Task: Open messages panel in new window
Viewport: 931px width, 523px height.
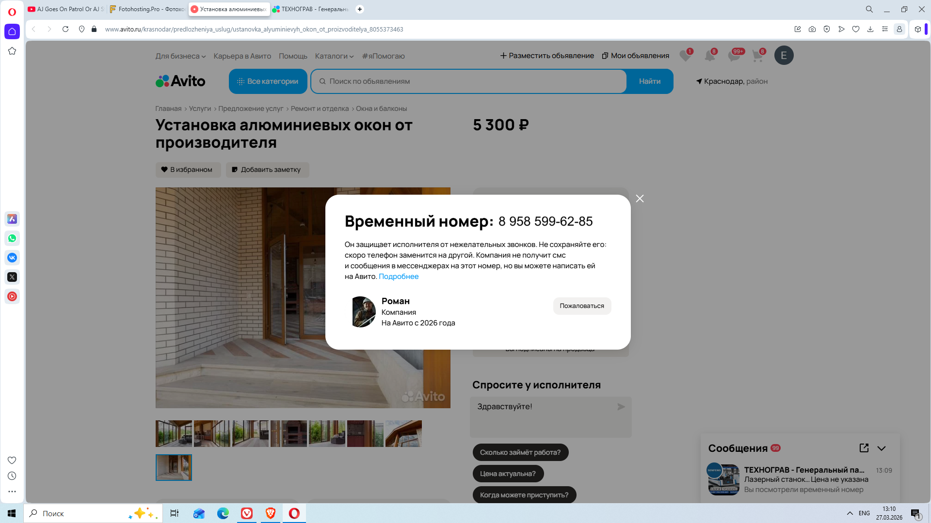Action: pyautogui.click(x=864, y=448)
